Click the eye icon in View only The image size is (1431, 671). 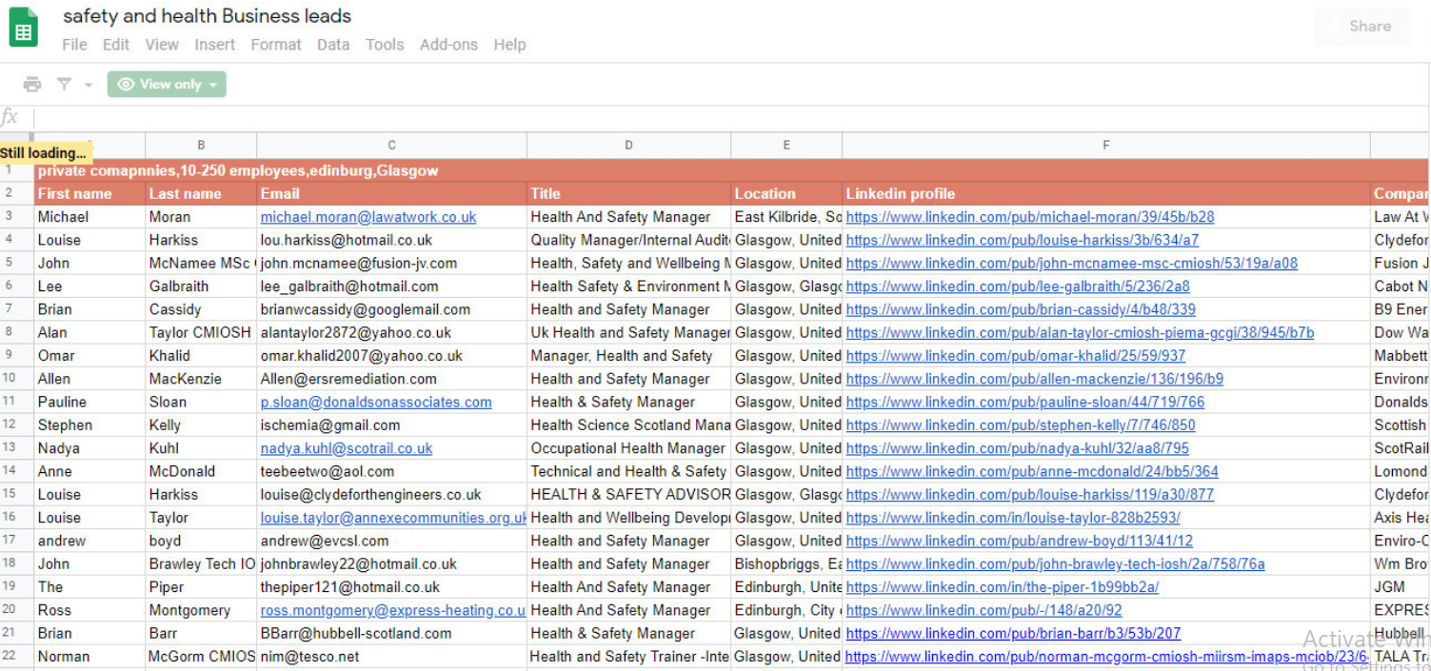click(x=126, y=85)
